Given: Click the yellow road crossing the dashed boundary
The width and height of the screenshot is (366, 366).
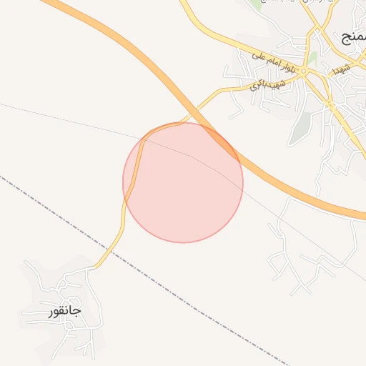Looking at the screenshot, I should coord(111,250).
